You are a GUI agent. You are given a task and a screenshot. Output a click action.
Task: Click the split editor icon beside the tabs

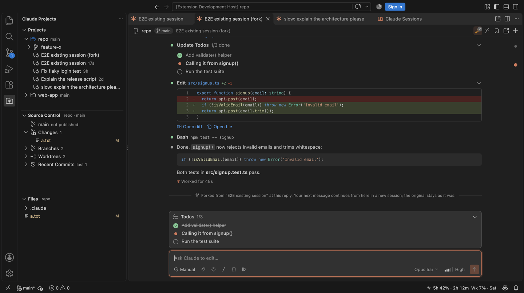point(507,19)
